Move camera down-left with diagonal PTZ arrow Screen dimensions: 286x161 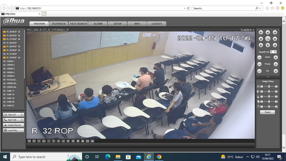pos(261,45)
